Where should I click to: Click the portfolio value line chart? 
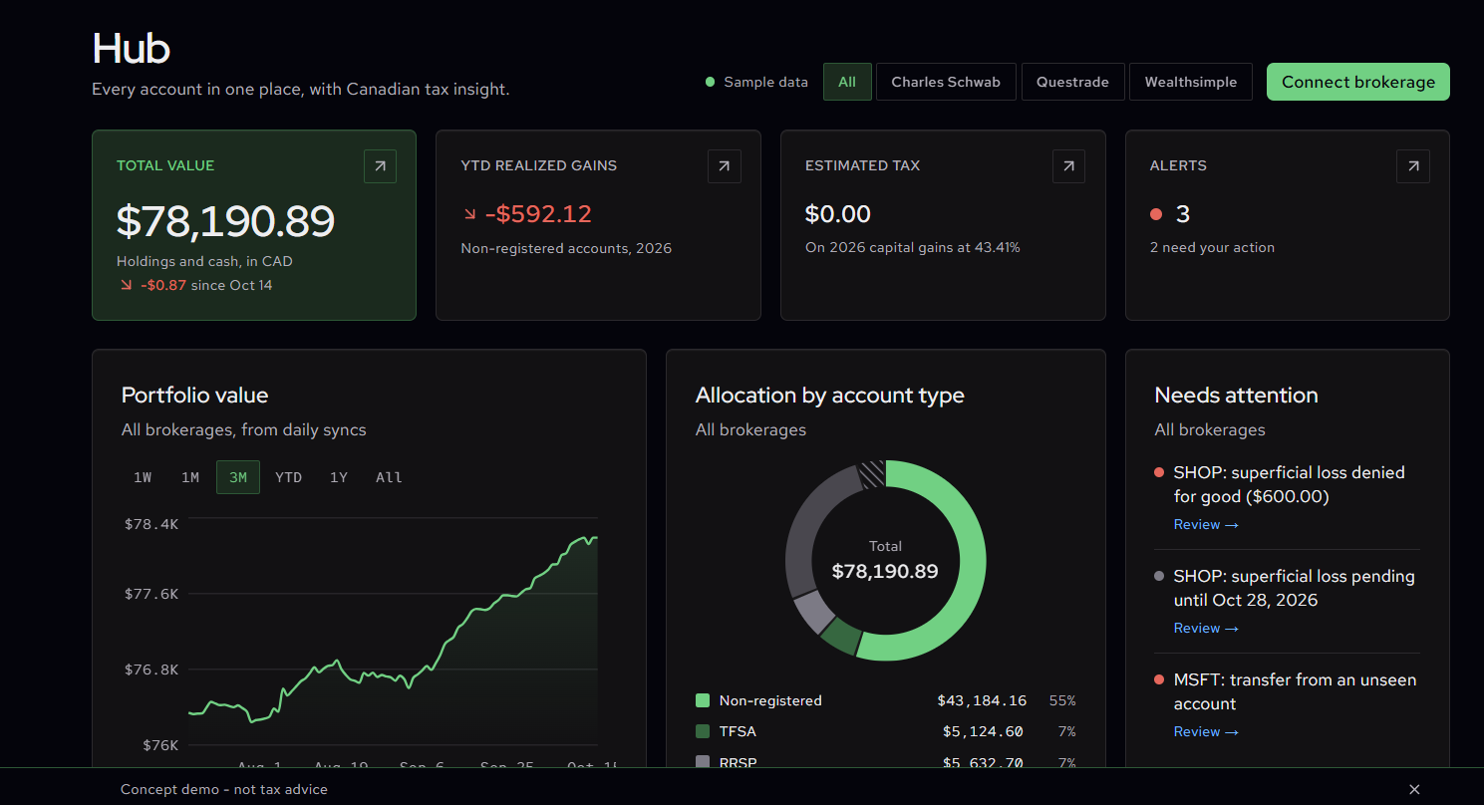point(393,631)
